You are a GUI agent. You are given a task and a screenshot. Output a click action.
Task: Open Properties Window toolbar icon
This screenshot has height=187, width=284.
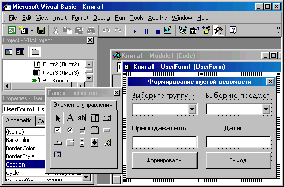tap(194, 30)
